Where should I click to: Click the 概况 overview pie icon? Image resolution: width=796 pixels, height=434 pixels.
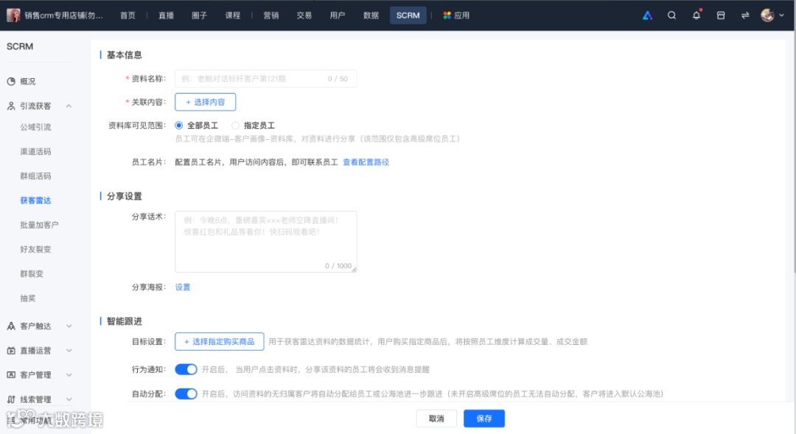[x=11, y=81]
